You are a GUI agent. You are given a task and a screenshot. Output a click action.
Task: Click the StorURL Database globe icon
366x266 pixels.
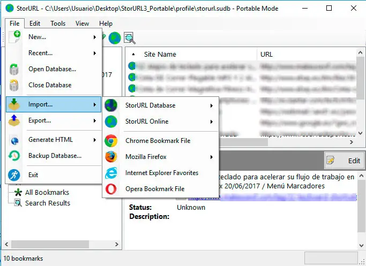pos(111,105)
